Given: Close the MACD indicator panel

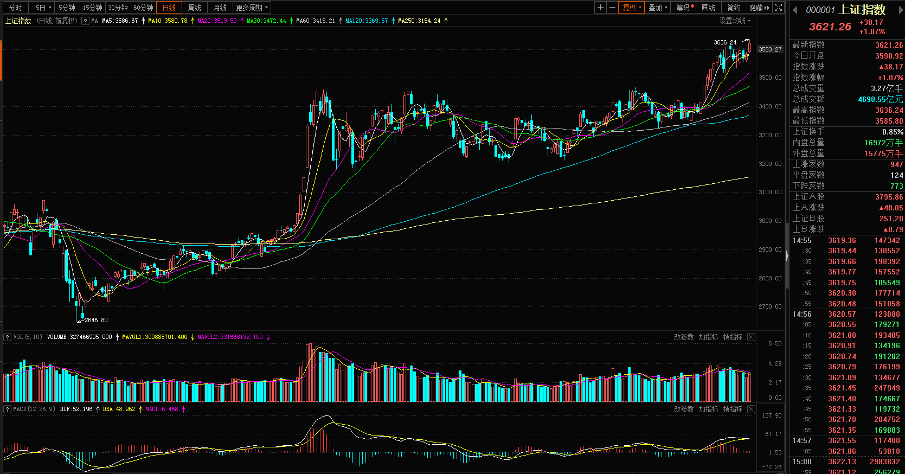Looking at the screenshot, I should click(751, 409).
